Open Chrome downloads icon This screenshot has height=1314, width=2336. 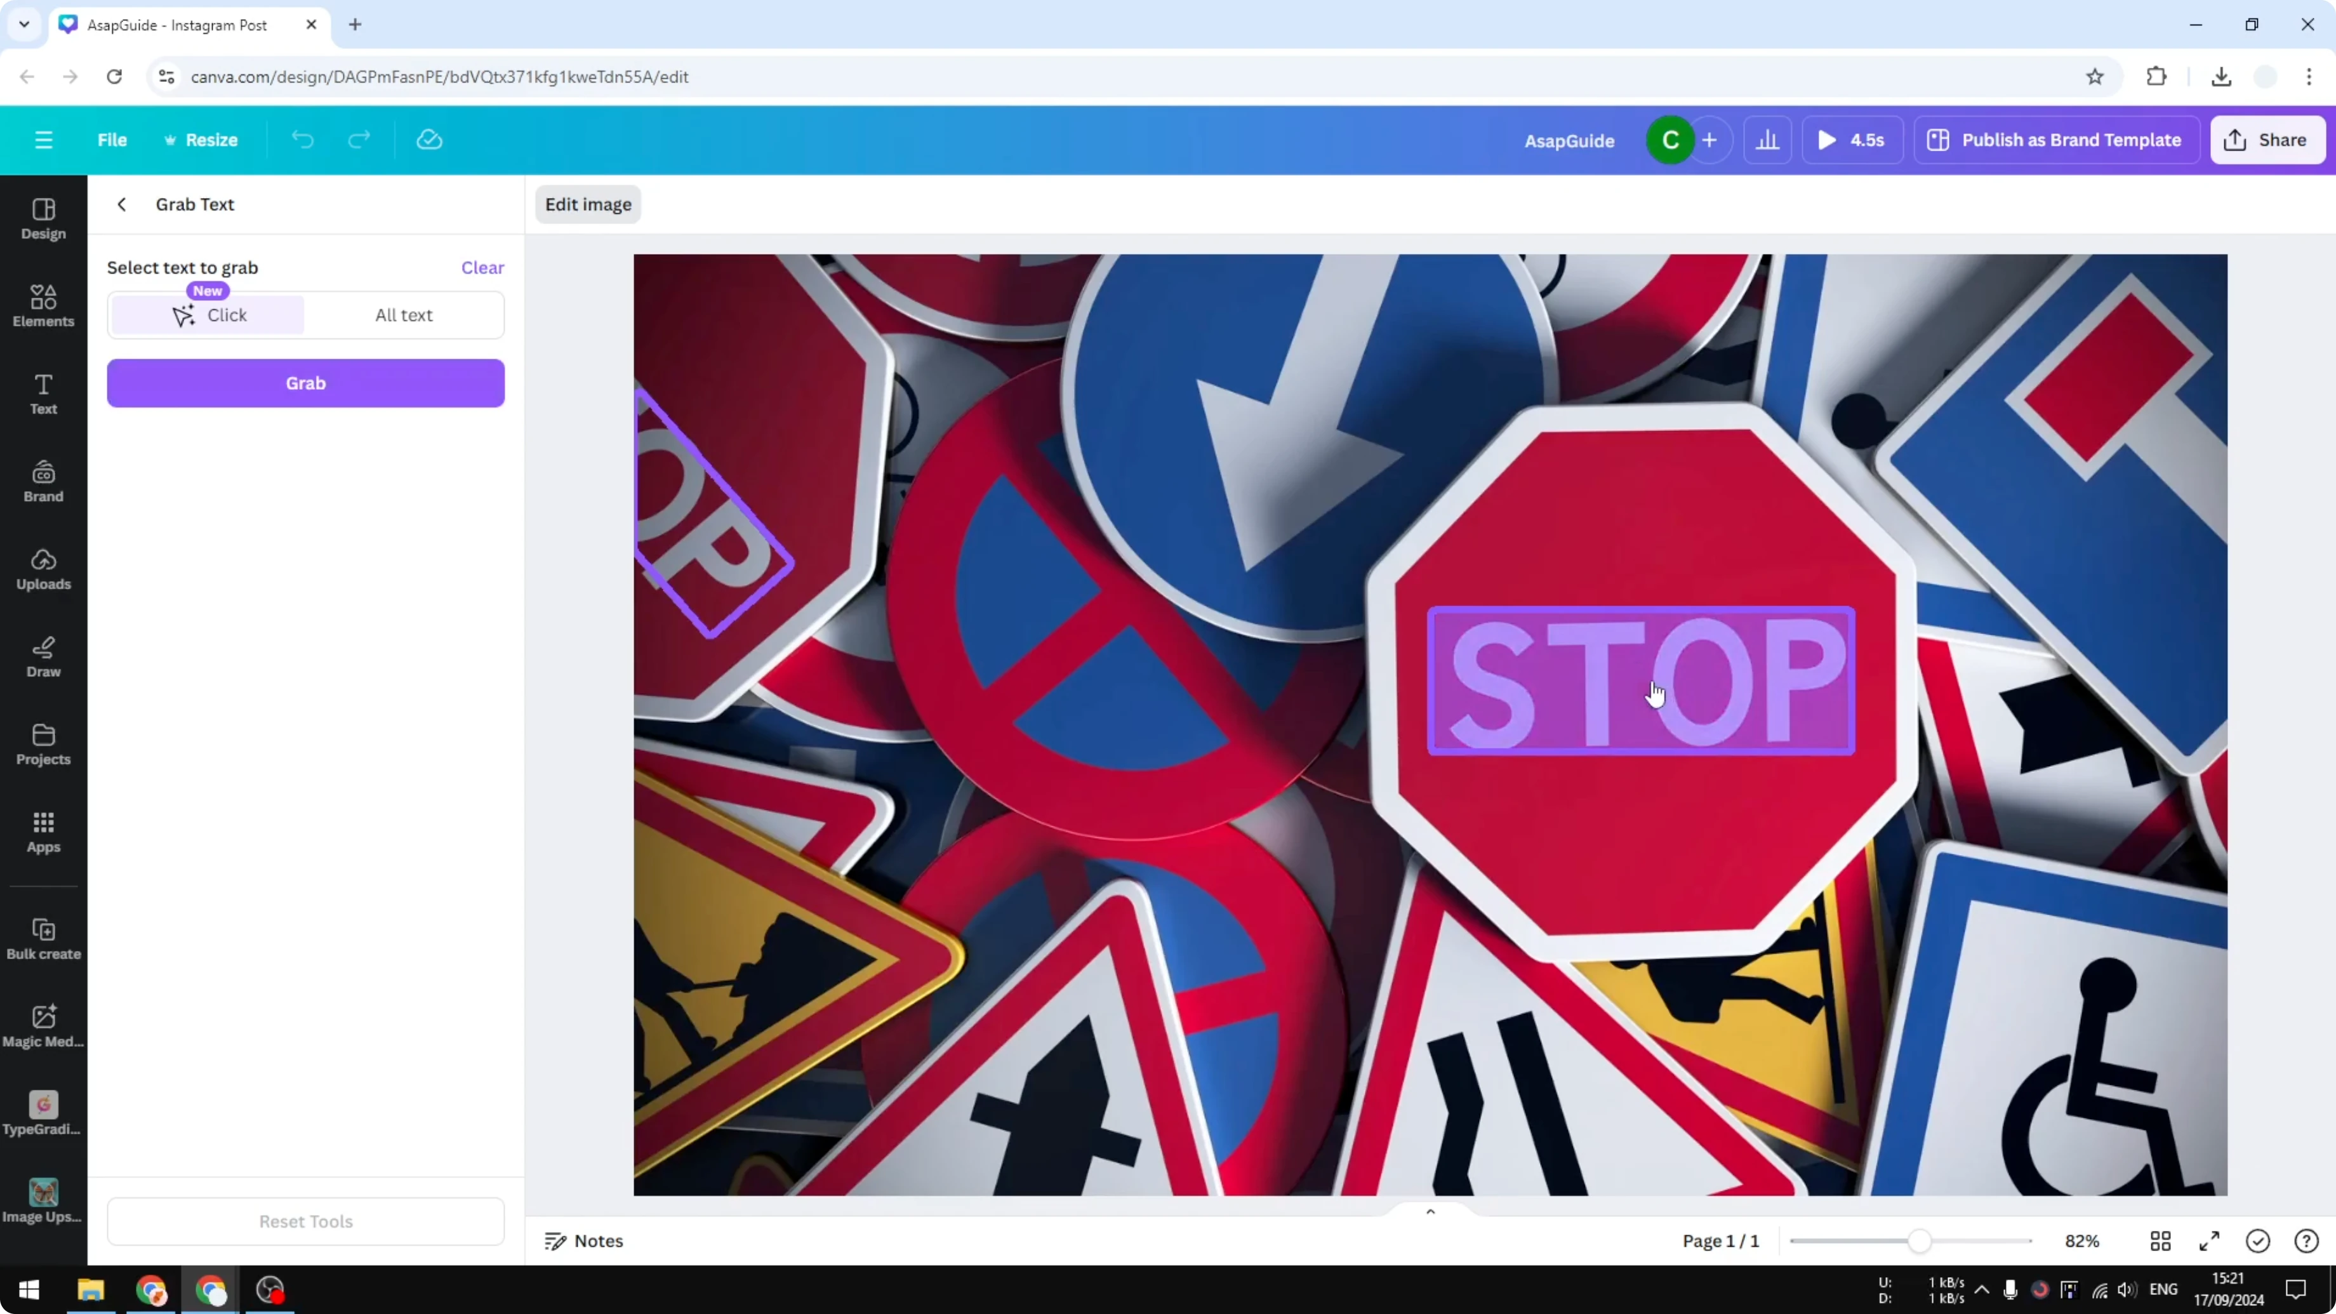[x=2221, y=77]
